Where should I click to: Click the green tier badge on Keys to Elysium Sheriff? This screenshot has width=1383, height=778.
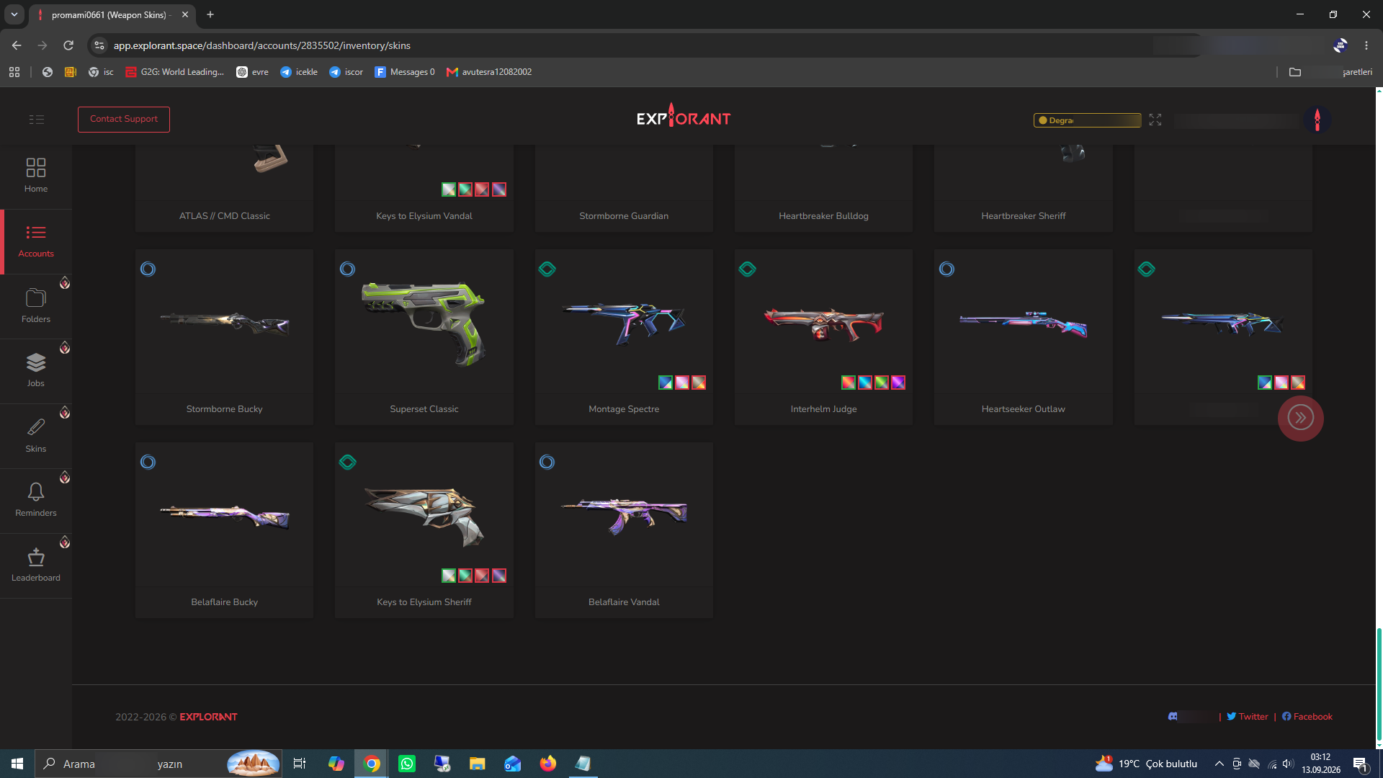point(347,462)
